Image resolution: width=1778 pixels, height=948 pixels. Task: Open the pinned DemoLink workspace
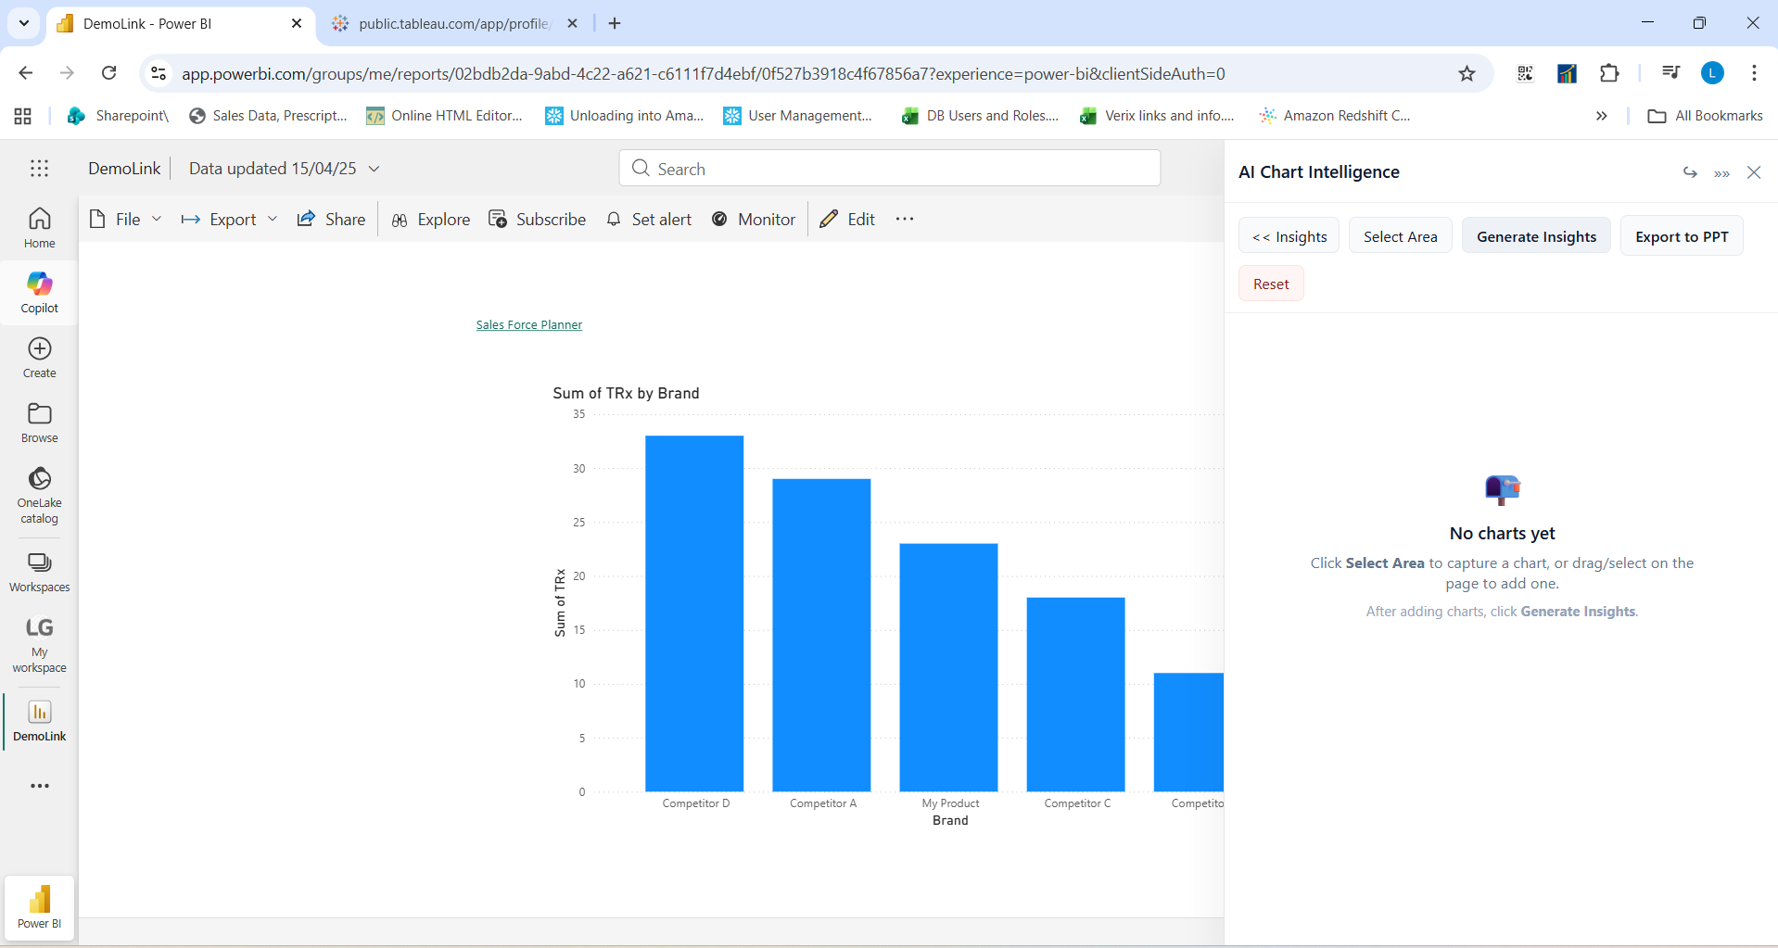click(39, 721)
